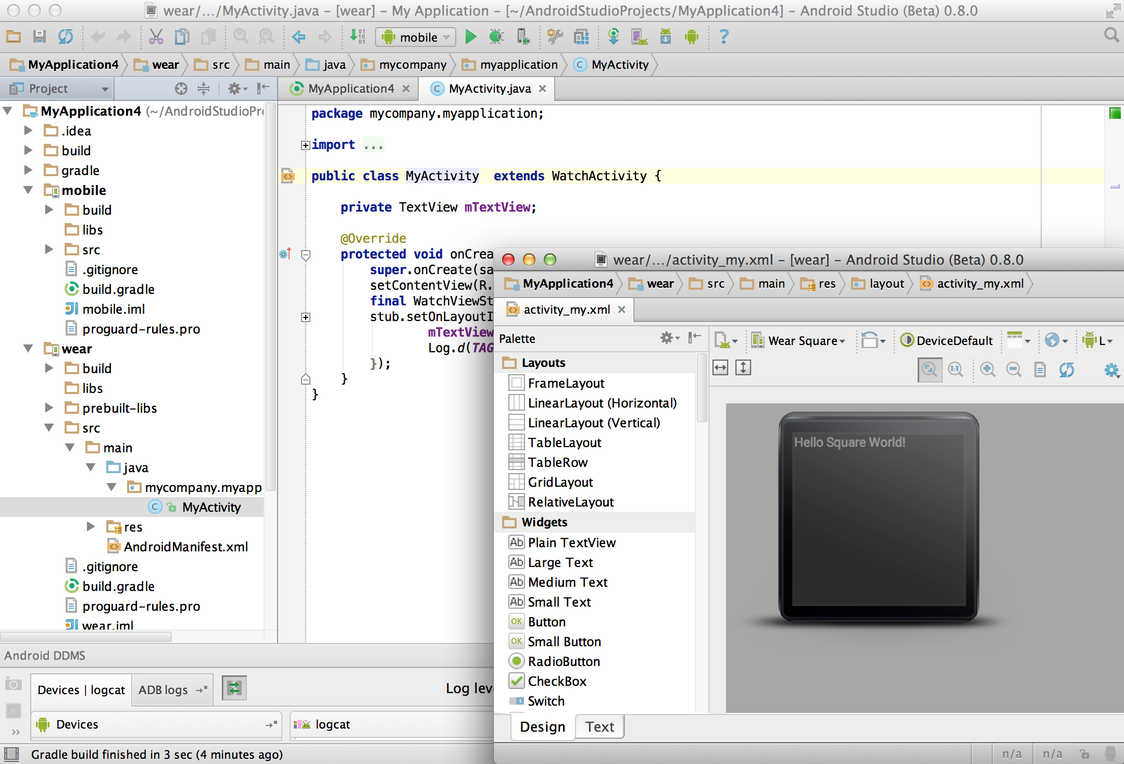Select RadioButton widget in the Palette
Viewport: 1124px width, 764px height.
564,661
